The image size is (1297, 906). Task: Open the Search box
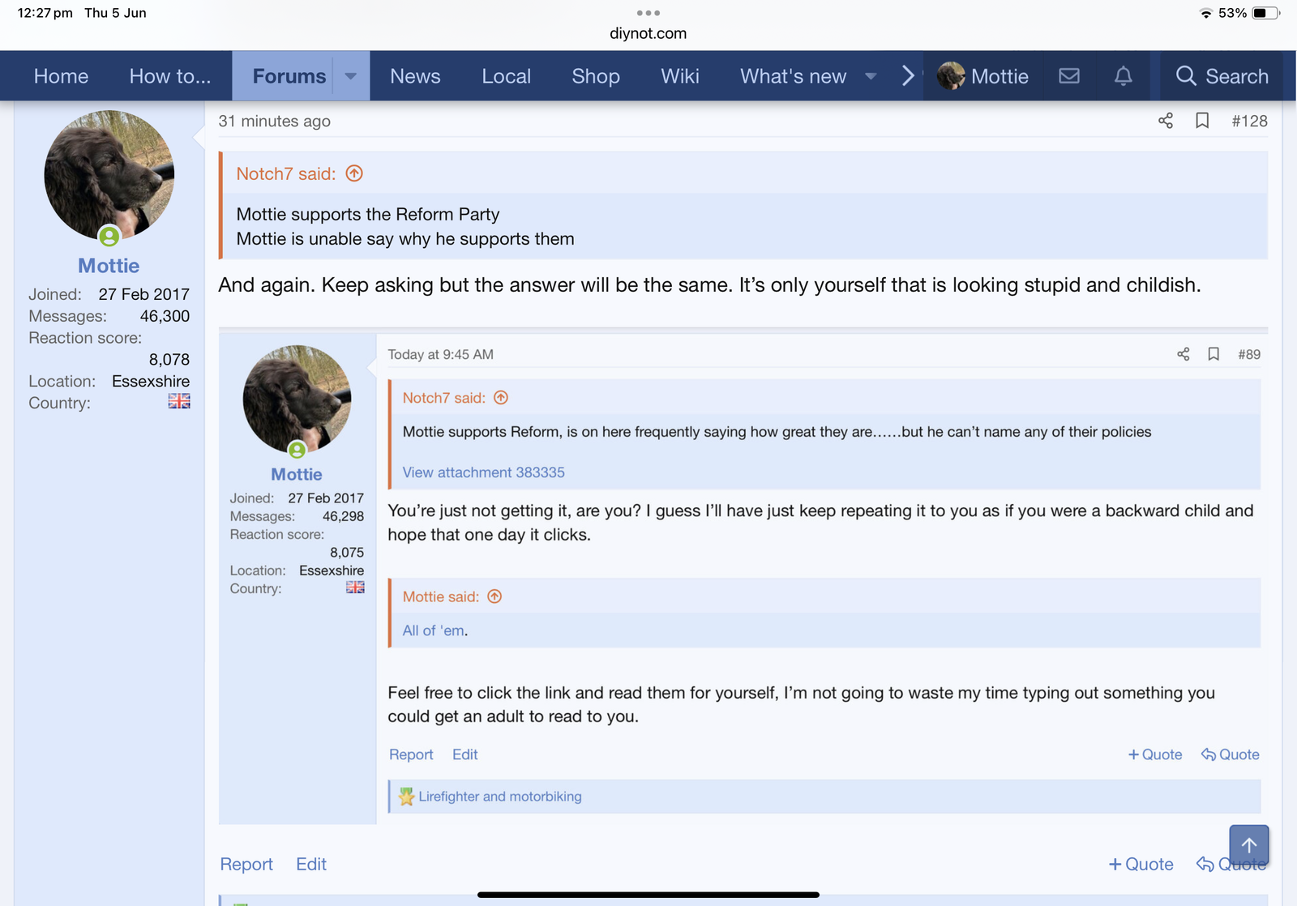pos(1222,76)
